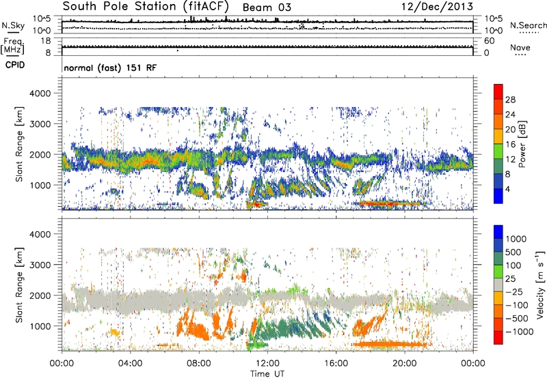
Task: Click the '3000' tick on velocity panel
Action: pos(40,265)
